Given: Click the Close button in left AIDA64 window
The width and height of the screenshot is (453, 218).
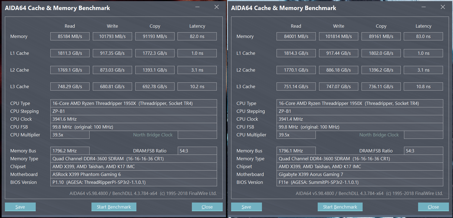Looking at the screenshot, I should 207,207.
